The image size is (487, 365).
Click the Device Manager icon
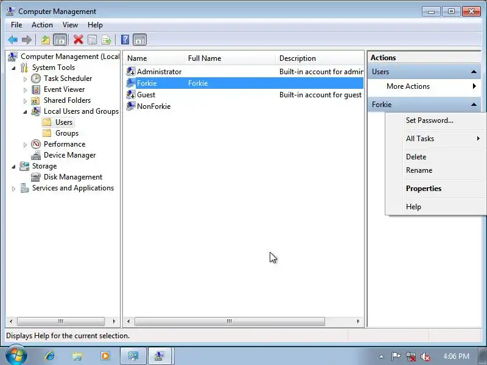coord(36,155)
